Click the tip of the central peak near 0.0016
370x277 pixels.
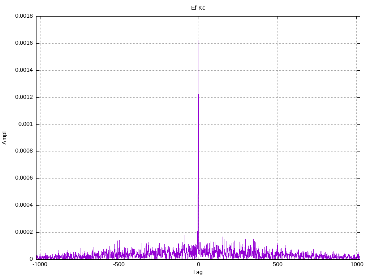(x=198, y=40)
